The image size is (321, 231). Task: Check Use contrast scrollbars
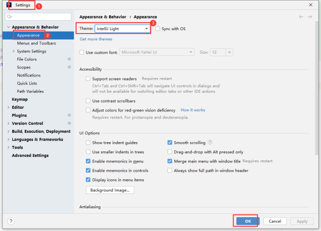tap(88, 101)
